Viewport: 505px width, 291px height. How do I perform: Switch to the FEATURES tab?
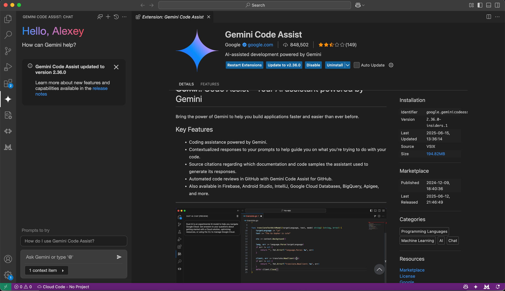(210, 84)
